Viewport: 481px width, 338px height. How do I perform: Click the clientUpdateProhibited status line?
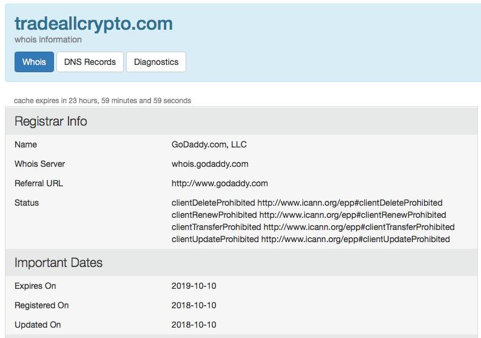(311, 239)
